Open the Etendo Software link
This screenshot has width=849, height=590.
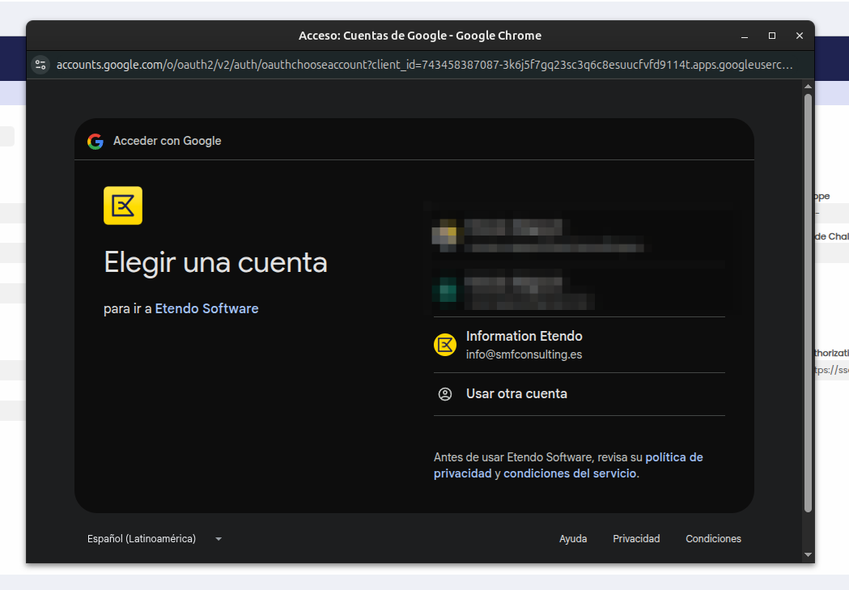pos(207,308)
